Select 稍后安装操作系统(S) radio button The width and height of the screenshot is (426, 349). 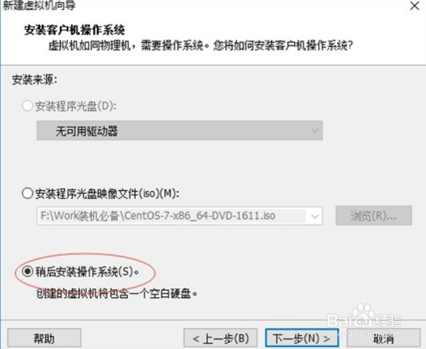click(x=28, y=271)
